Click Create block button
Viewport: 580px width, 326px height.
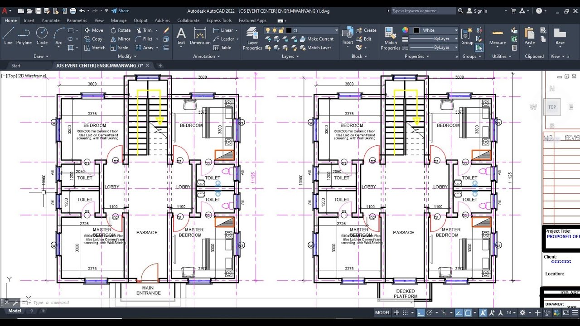(x=367, y=30)
